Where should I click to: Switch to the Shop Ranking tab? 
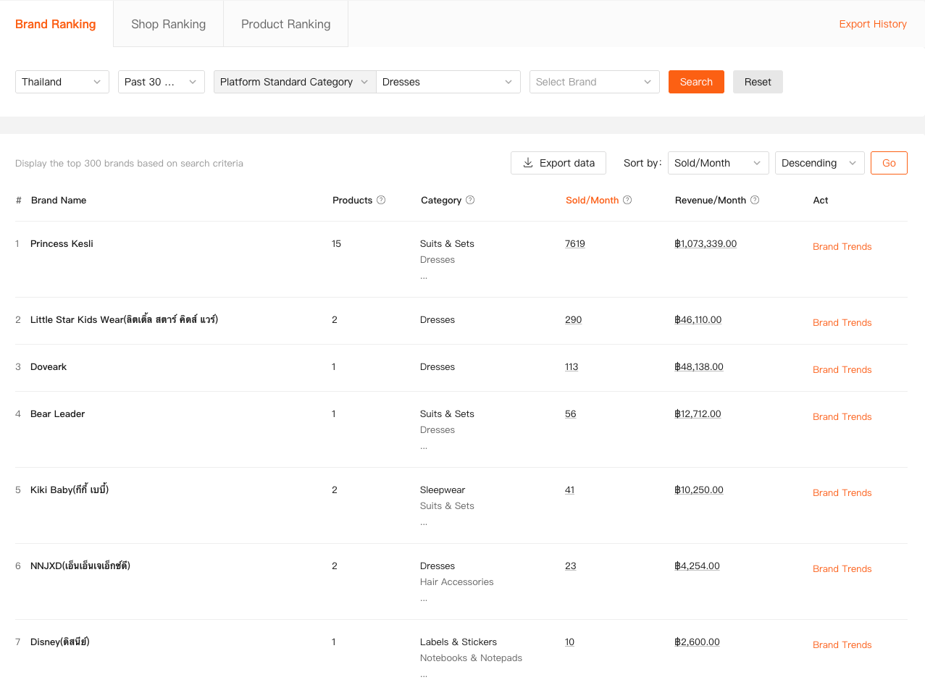point(168,24)
